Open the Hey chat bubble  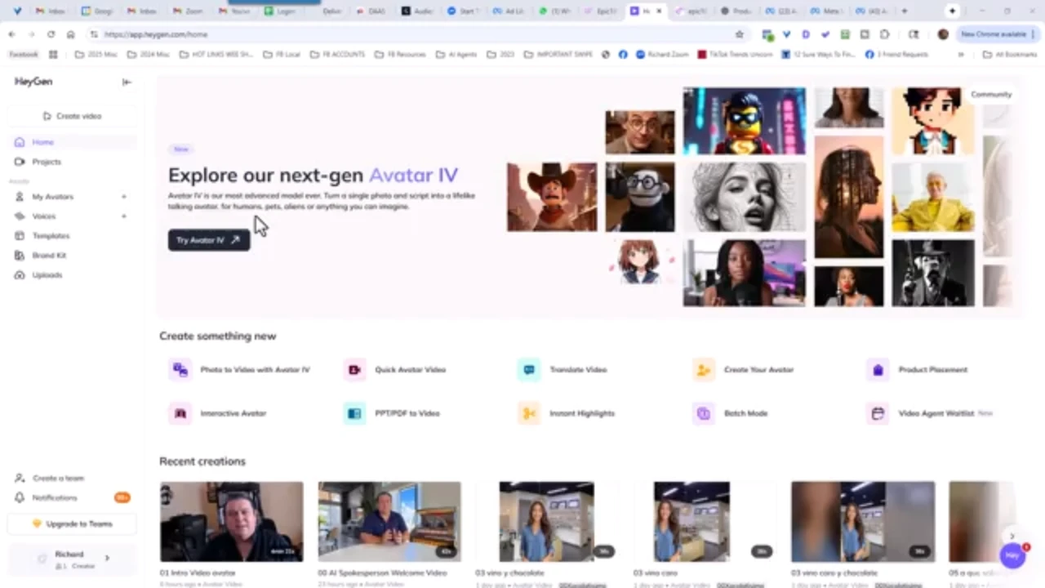click(x=1013, y=555)
